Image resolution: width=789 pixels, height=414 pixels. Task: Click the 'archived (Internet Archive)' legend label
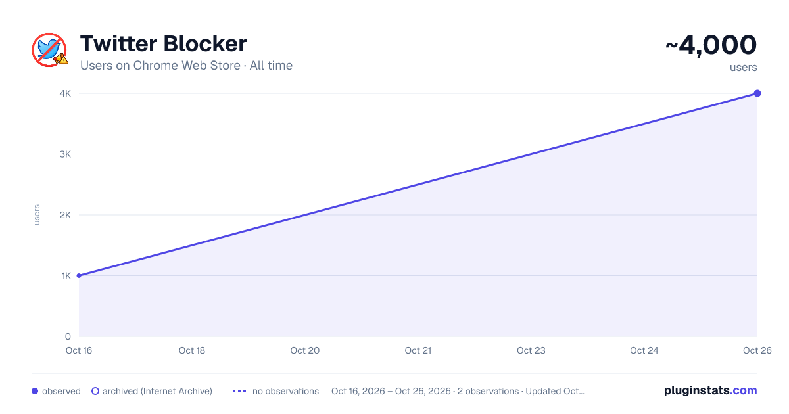157,391
